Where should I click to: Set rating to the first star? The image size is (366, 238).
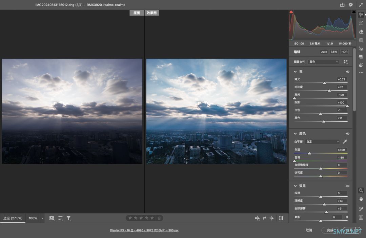pyautogui.click(x=130, y=218)
